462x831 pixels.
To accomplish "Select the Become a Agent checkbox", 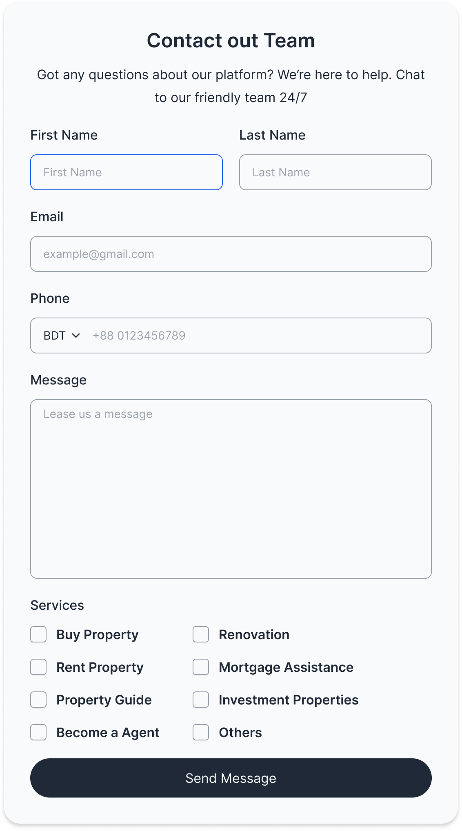I will [38, 733].
